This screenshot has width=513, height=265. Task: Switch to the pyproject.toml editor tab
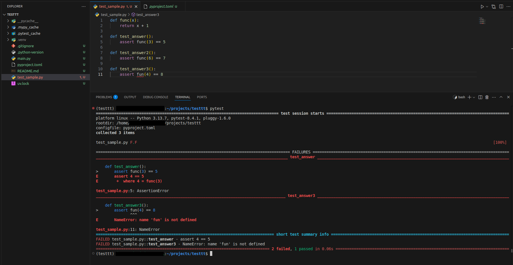click(161, 7)
